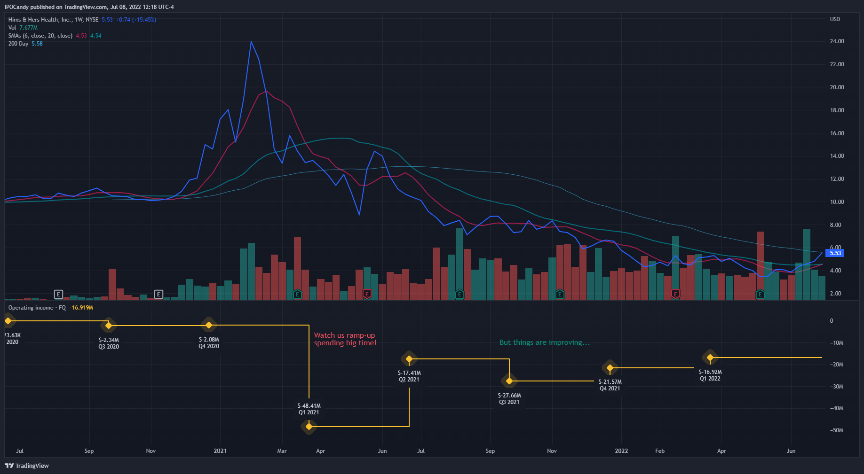The width and height of the screenshot is (864, 474).
Task: Select the Q3 2021 operating income diamond
Action: click(x=509, y=381)
